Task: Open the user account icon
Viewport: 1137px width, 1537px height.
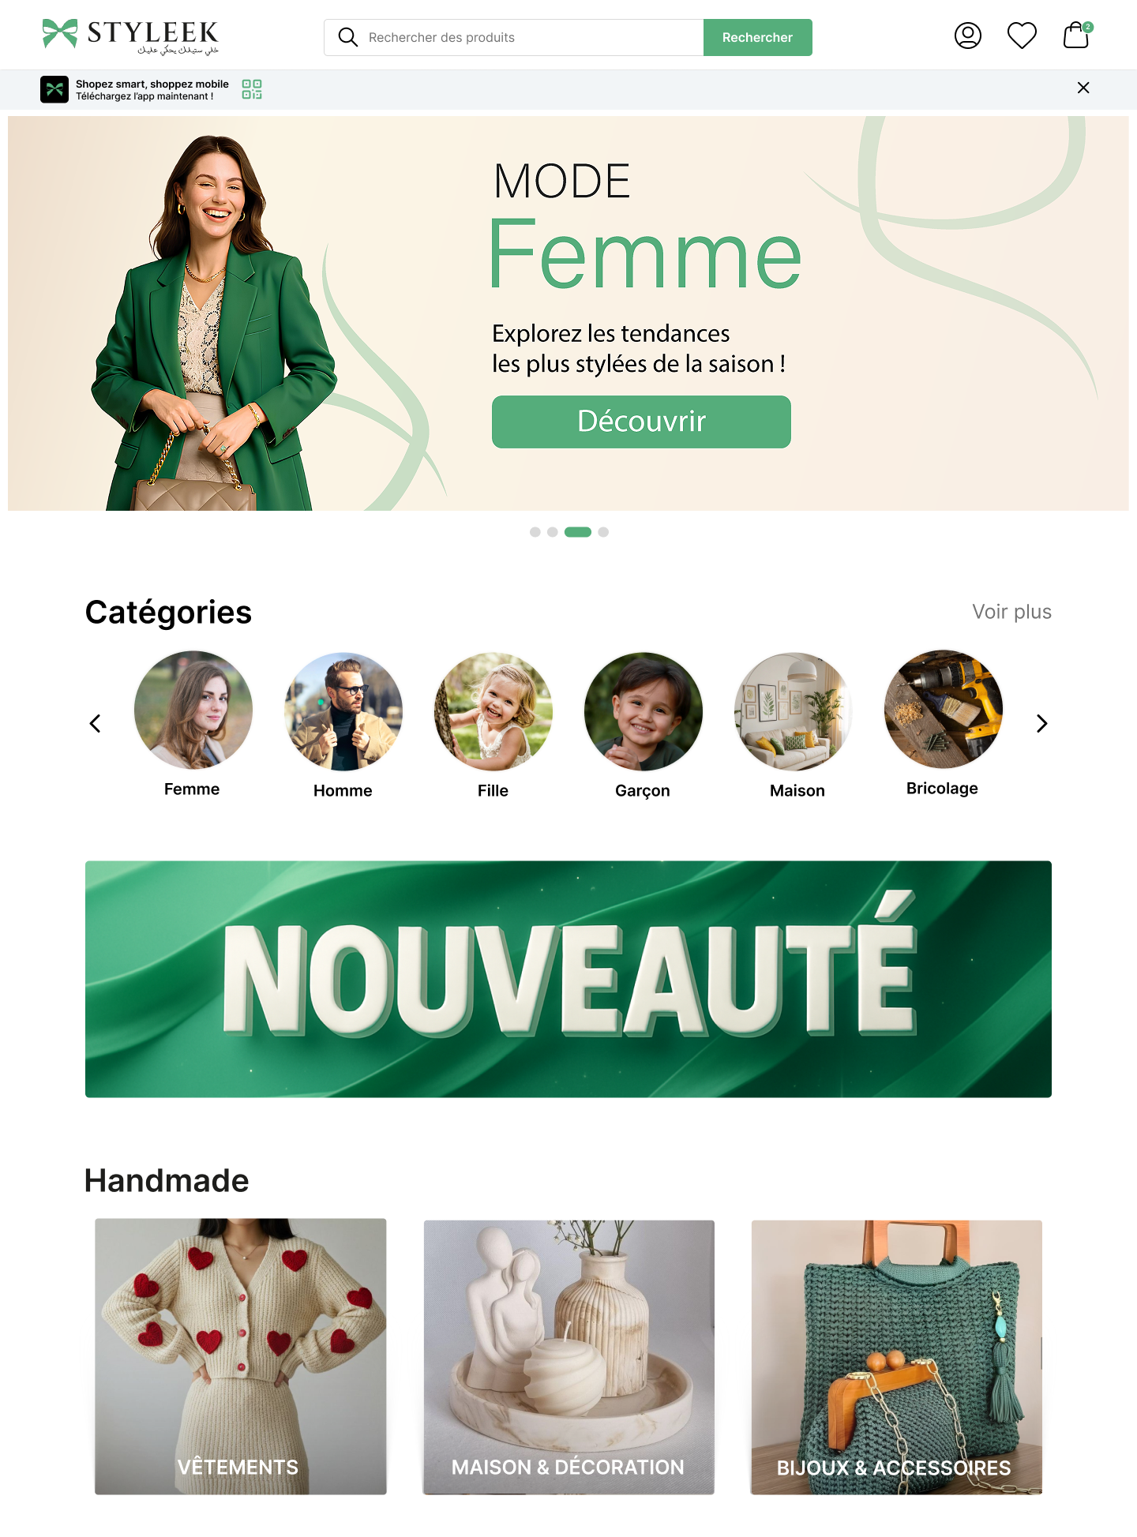Action: tap(967, 36)
